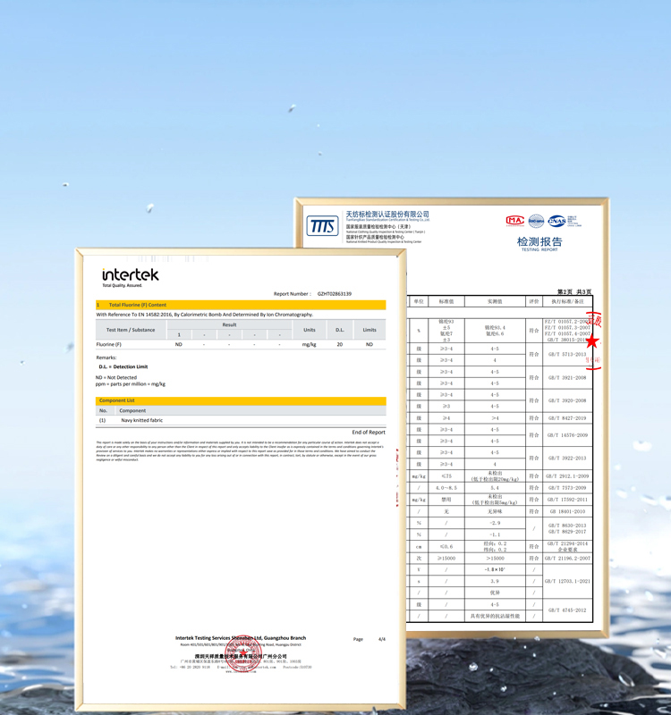671x715 pixels.
Task: Click the '第2页 共3页' page label
Action: point(574,292)
